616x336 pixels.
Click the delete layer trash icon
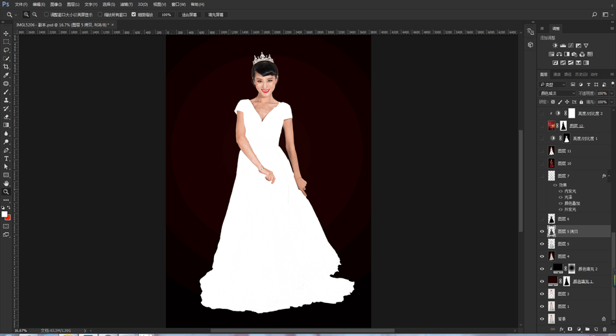click(604, 330)
